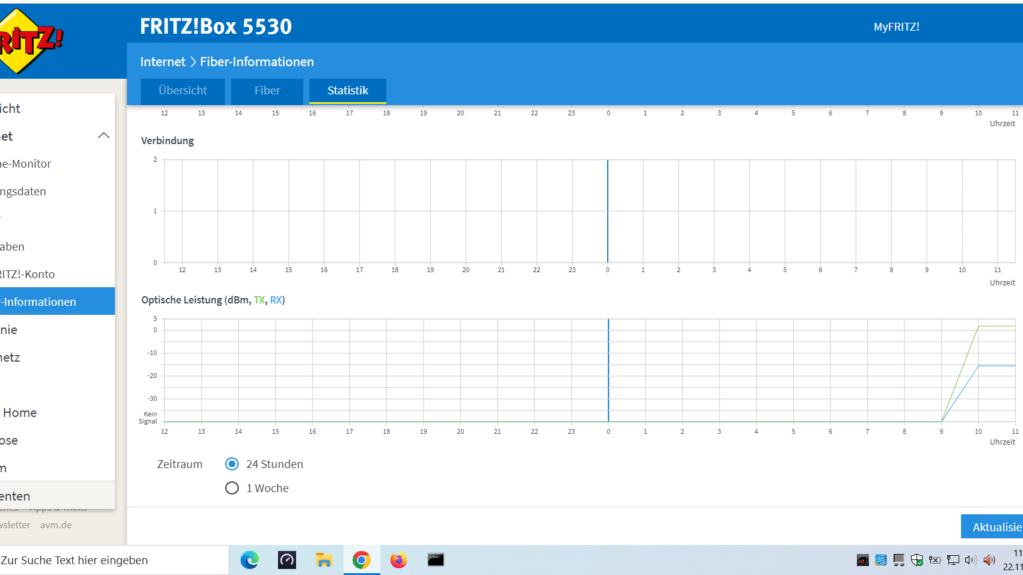1023x575 pixels.
Task: Select the Statistik tab
Action: click(347, 91)
